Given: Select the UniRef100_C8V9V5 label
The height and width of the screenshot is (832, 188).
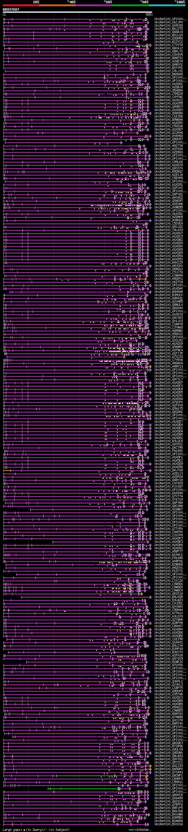Looking at the screenshot, I should tap(169, 55).
